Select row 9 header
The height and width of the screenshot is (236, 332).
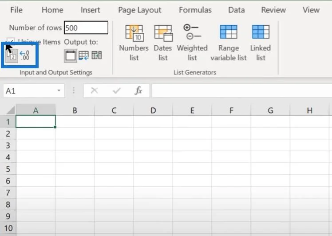[x=8, y=216]
